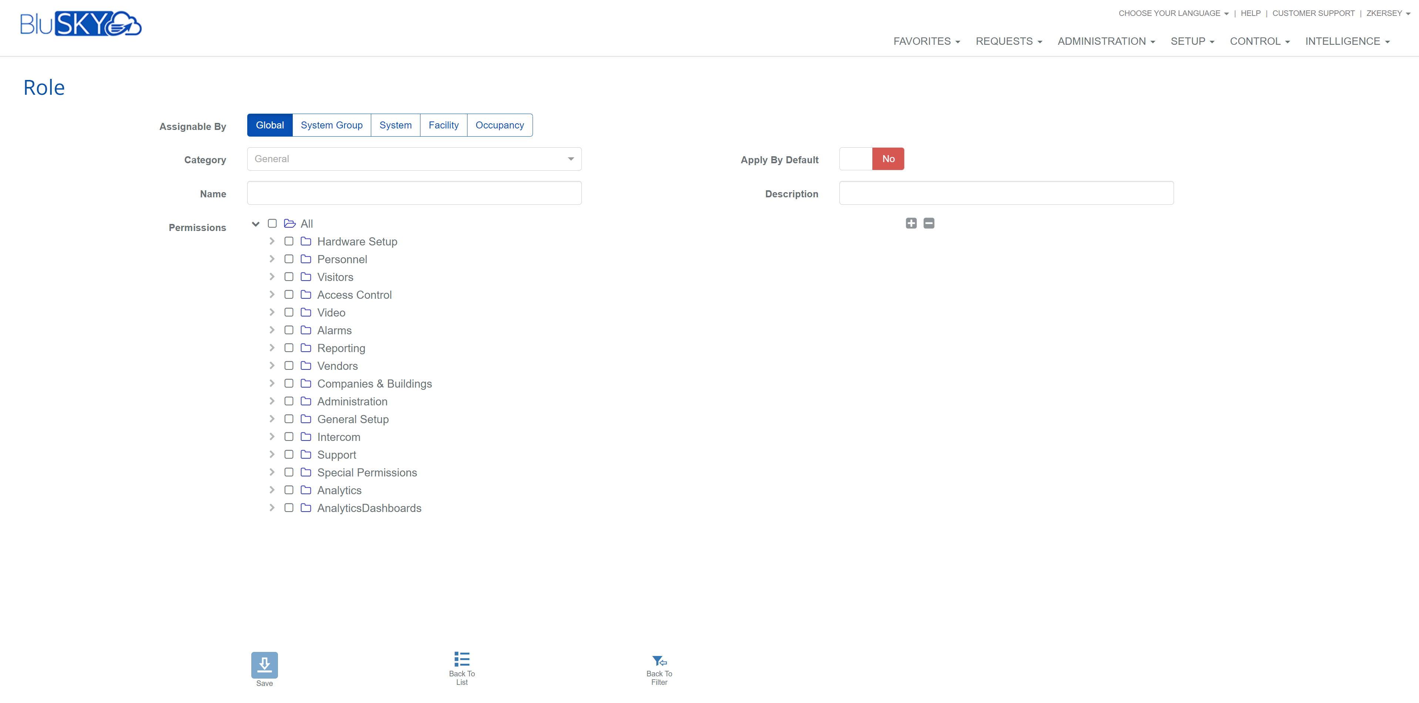1419x703 pixels.
Task: Open the ADMINISTRATION menu
Action: tap(1106, 41)
